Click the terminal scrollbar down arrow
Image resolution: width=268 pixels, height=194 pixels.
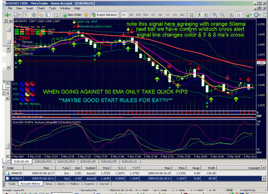pos(264,179)
